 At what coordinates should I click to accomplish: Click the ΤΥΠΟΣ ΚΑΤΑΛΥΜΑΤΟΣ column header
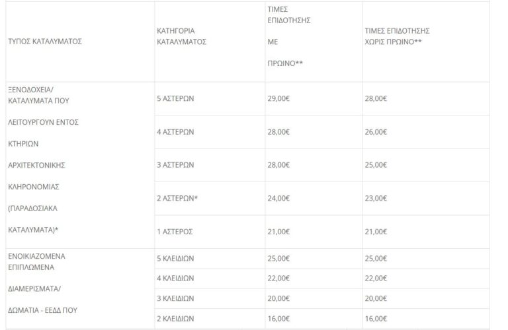coord(46,41)
